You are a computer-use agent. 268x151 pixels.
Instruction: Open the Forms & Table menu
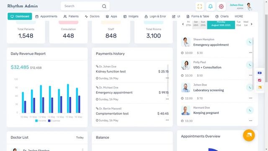click(x=198, y=16)
